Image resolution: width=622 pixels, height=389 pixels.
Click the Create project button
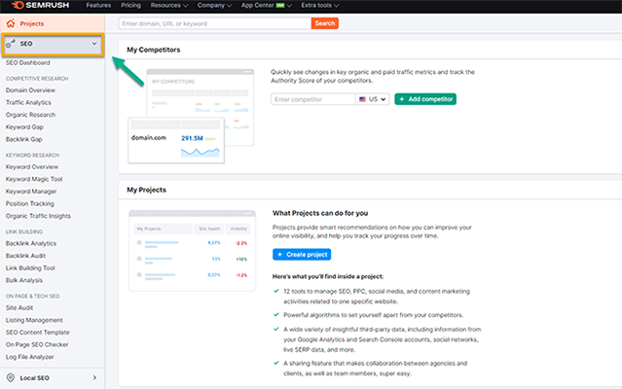[302, 255]
